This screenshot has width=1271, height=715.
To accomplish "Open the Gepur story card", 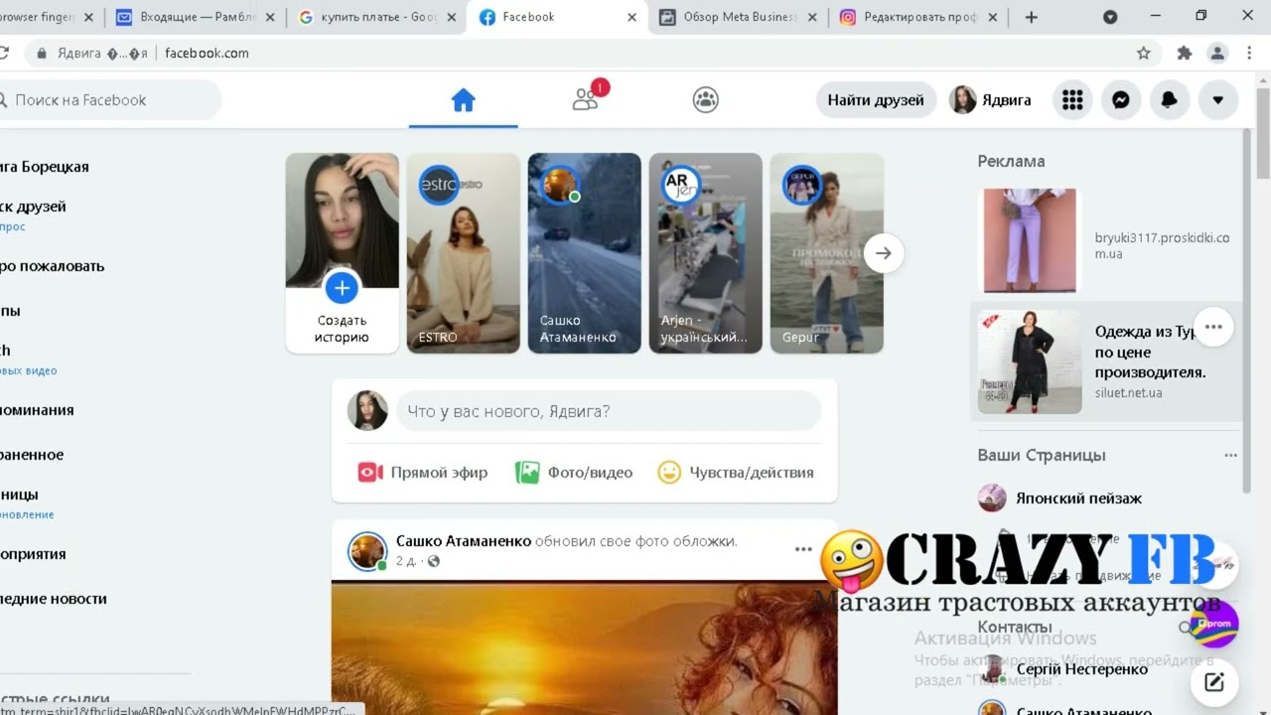I will pyautogui.click(x=826, y=253).
